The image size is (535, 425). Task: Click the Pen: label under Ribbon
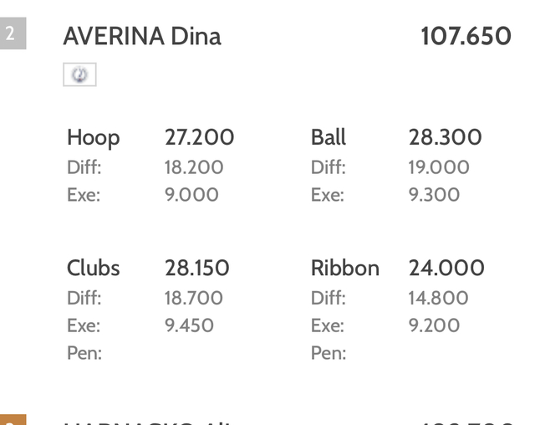(329, 353)
